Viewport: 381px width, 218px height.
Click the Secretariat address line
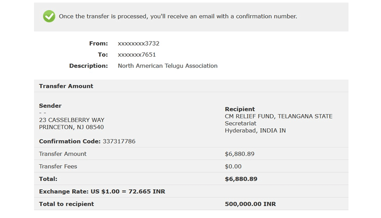(240, 123)
